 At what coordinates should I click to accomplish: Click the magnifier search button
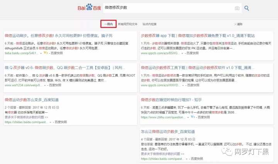247,8
